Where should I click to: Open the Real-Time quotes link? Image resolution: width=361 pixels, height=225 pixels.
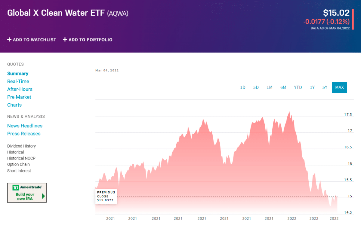tap(18, 81)
